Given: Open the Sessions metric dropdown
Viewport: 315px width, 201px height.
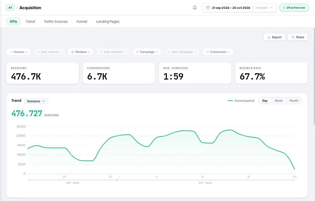Looking at the screenshot, I should coord(36,101).
